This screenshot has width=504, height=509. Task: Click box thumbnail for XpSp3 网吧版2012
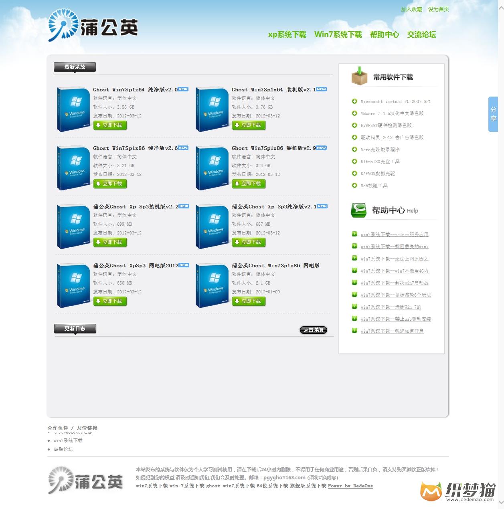coord(73,285)
